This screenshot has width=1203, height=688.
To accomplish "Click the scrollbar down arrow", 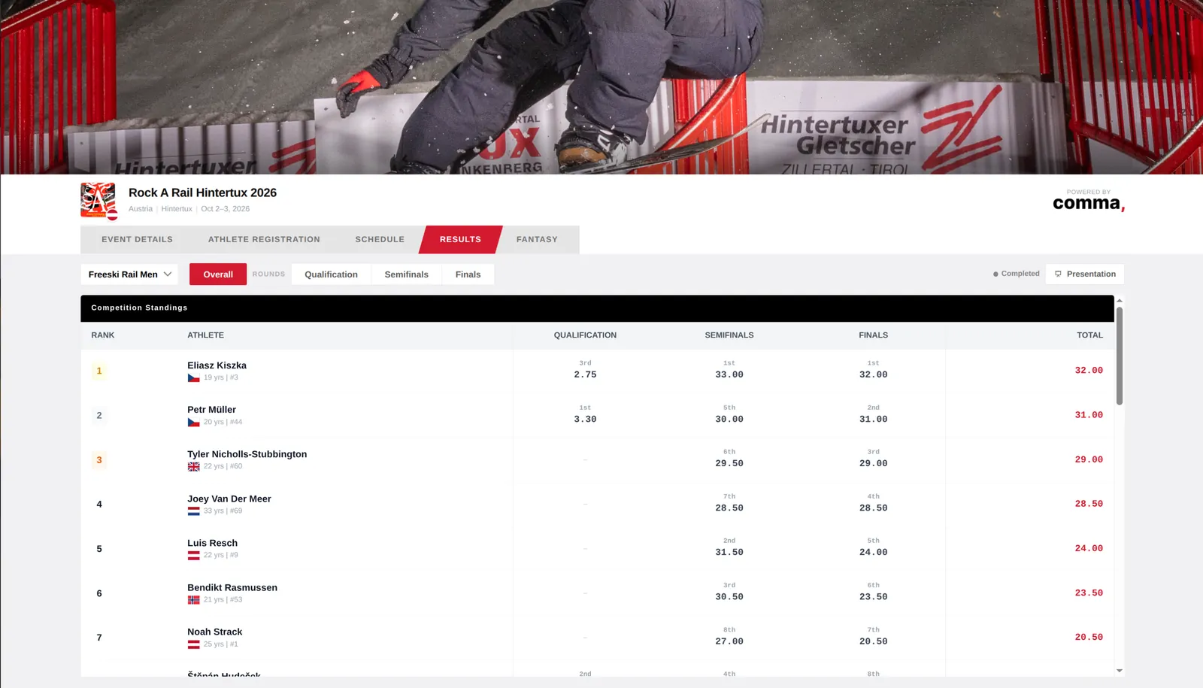I will point(1120,671).
